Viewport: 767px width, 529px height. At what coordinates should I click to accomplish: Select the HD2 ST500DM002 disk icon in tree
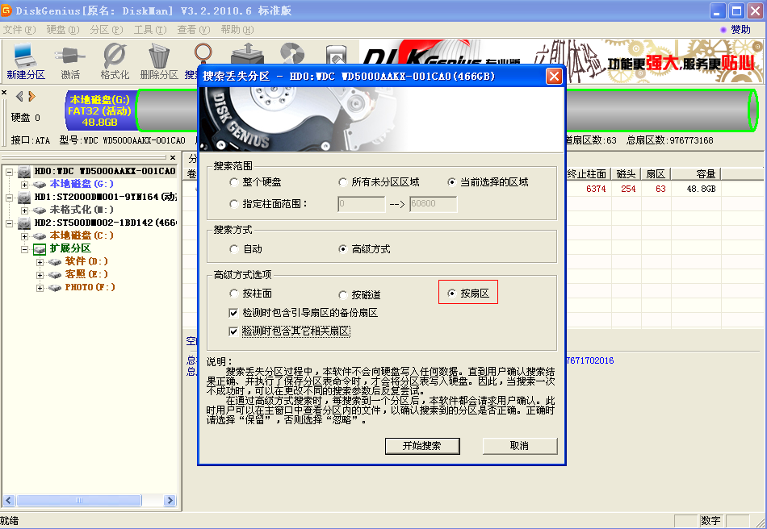tap(24, 223)
